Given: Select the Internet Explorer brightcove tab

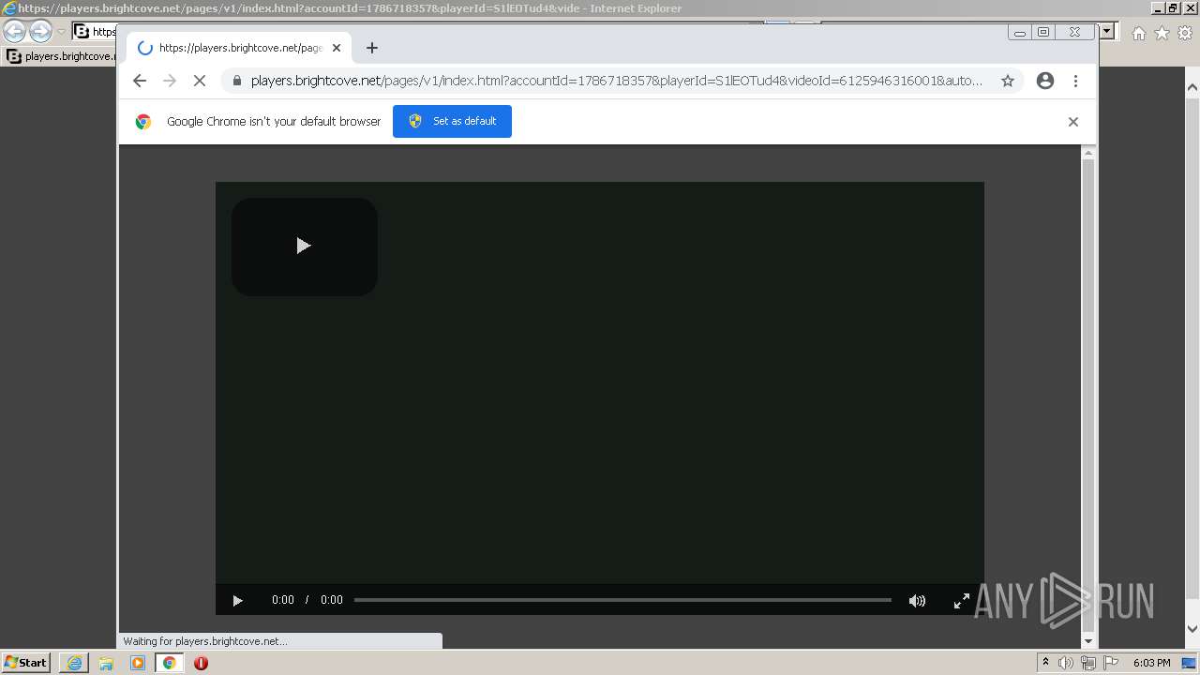Looking at the screenshot, I should click(60, 56).
